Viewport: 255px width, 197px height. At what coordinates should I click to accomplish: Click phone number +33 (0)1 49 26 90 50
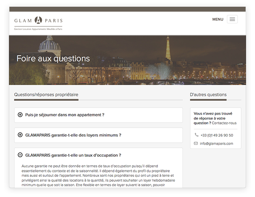point(217,135)
